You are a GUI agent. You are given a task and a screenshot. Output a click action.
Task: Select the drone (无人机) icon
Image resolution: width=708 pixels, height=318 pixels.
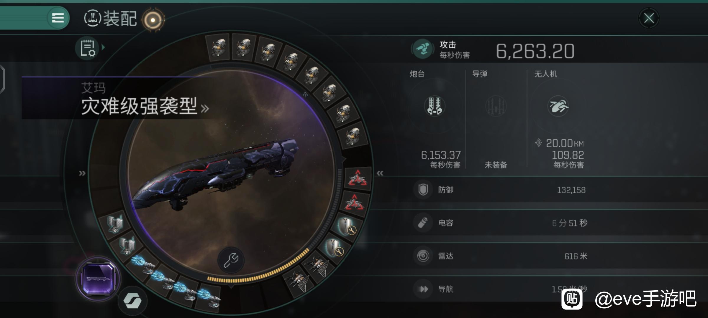[558, 106]
